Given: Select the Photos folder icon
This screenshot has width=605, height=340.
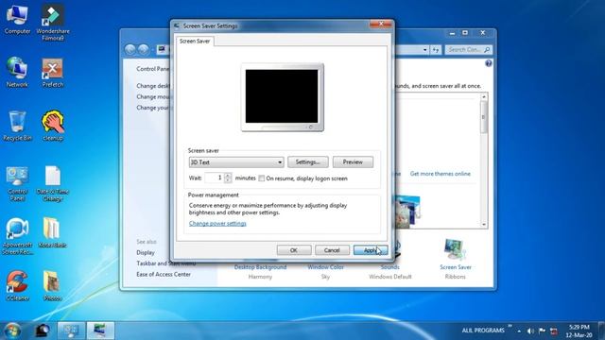Looking at the screenshot, I should pos(52,285).
